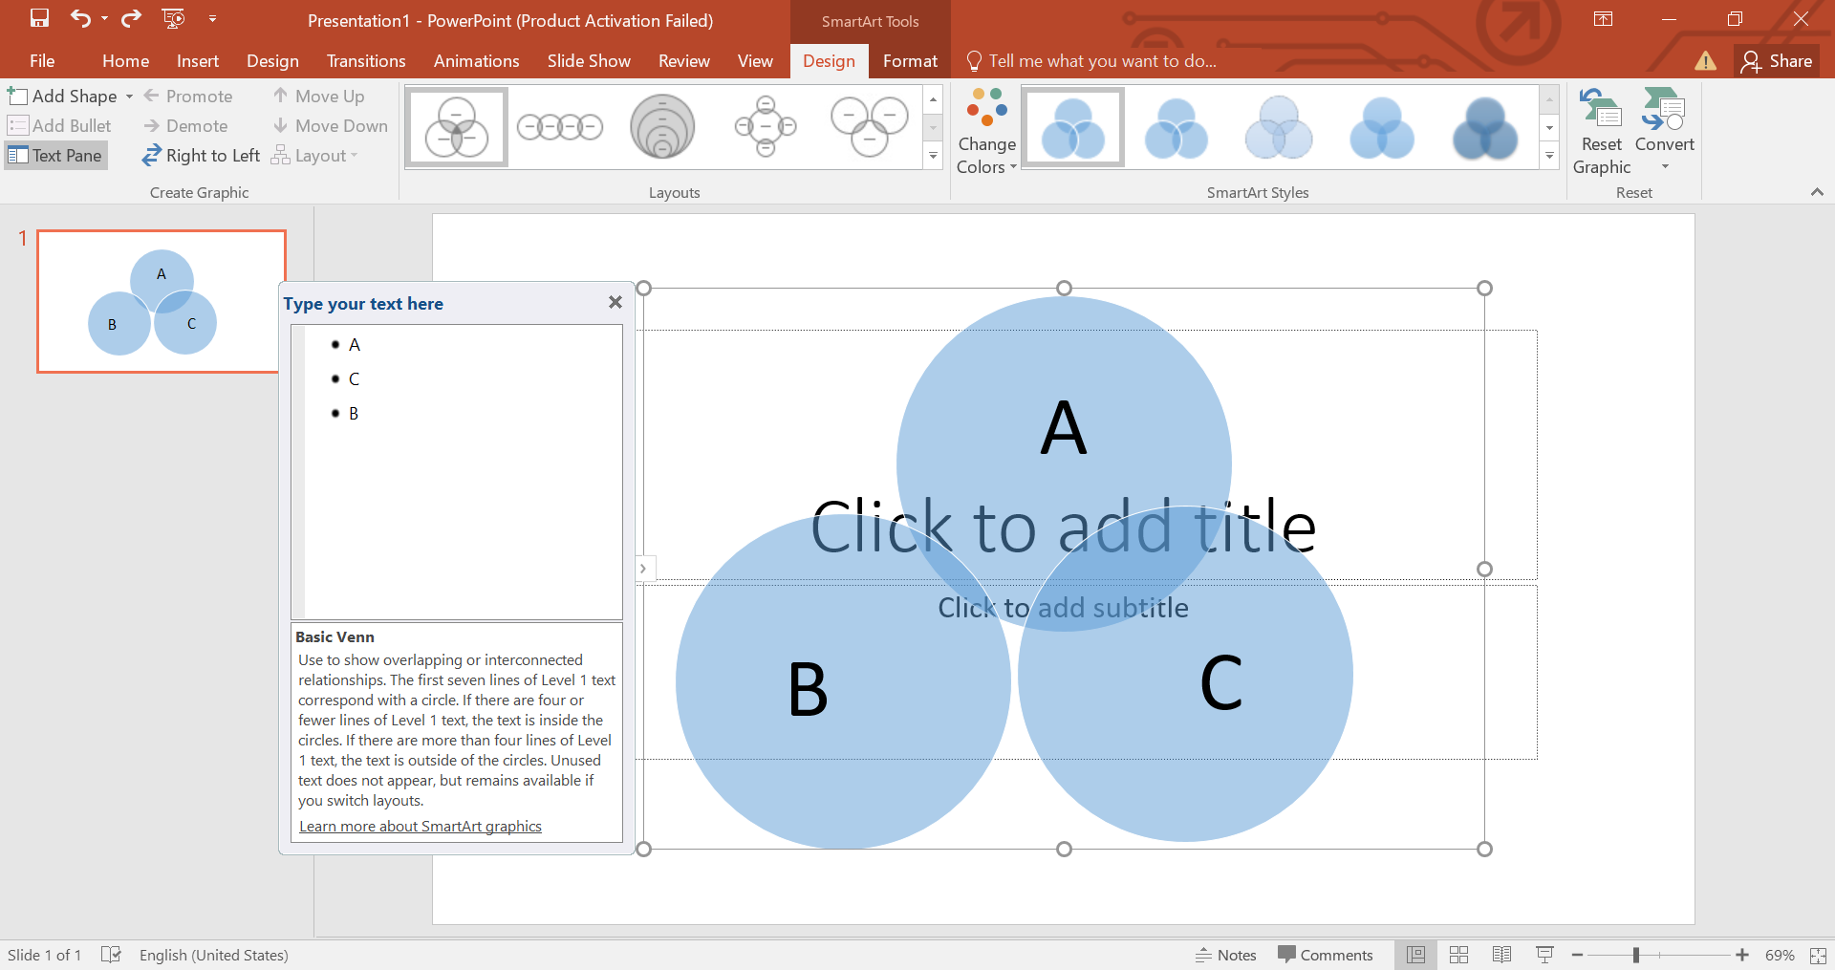This screenshot has height=970, width=1835.
Task: Select slide 1 thumbnail
Action: pyautogui.click(x=162, y=301)
